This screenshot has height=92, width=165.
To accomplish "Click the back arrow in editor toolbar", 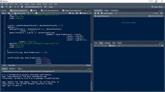I will 3,13.
